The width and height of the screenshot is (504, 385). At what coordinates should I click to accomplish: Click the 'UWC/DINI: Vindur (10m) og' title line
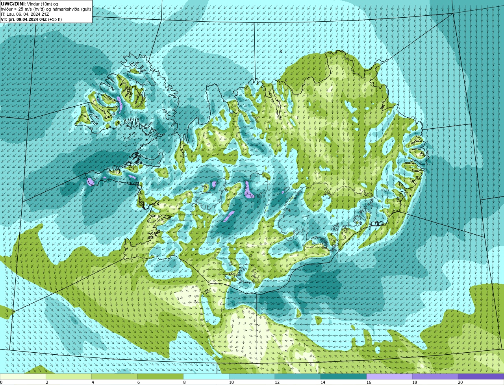29,4
